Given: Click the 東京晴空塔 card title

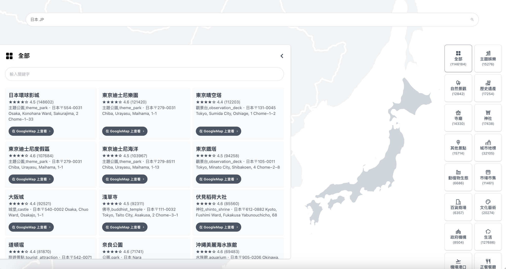Looking at the screenshot, I should (x=209, y=95).
